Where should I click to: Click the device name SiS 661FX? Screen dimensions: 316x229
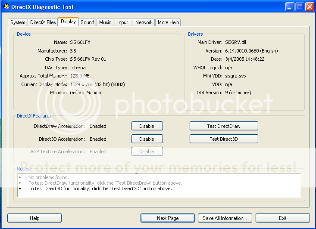coord(80,42)
